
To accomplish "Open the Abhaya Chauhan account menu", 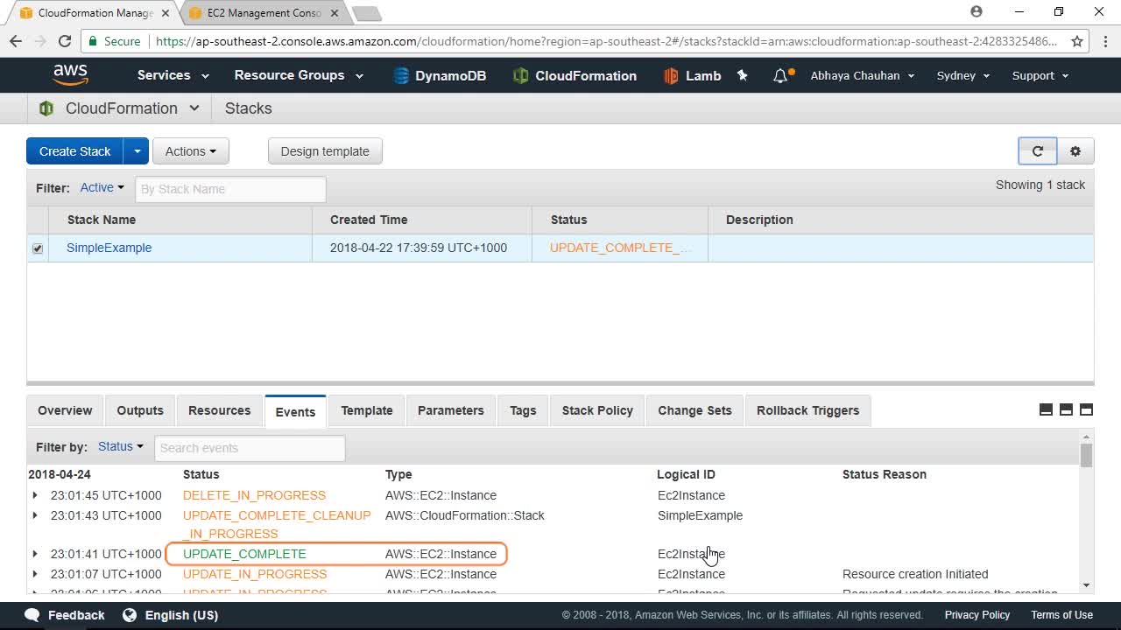I will point(863,75).
